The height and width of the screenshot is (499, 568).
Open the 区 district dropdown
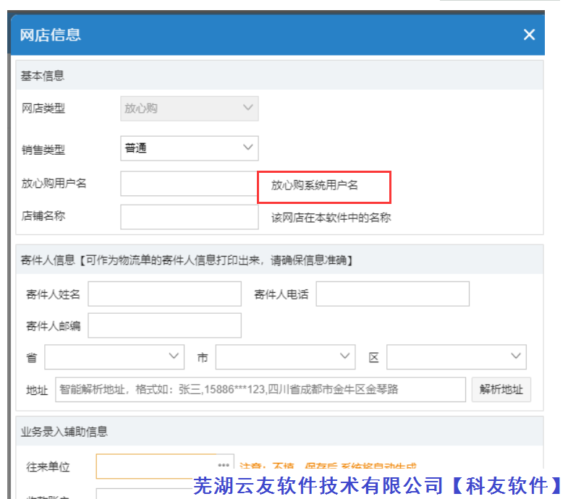456,357
